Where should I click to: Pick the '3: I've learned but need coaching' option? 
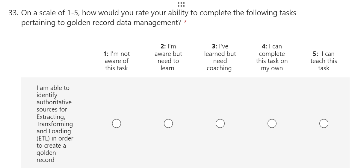tap(220, 123)
